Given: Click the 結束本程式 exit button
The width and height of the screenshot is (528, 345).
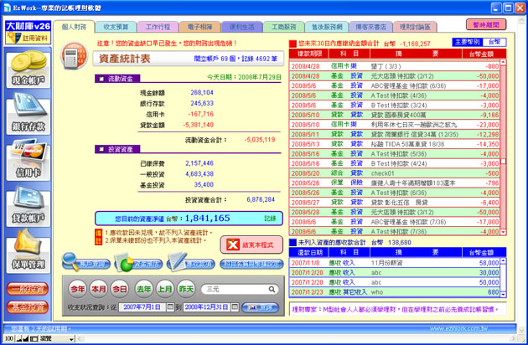Looking at the screenshot, I should [252, 245].
